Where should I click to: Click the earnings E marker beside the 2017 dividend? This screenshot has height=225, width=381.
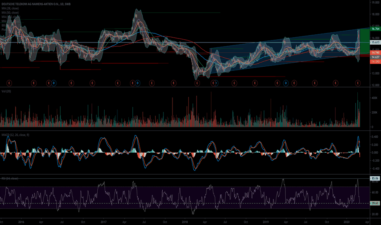(x=133, y=83)
